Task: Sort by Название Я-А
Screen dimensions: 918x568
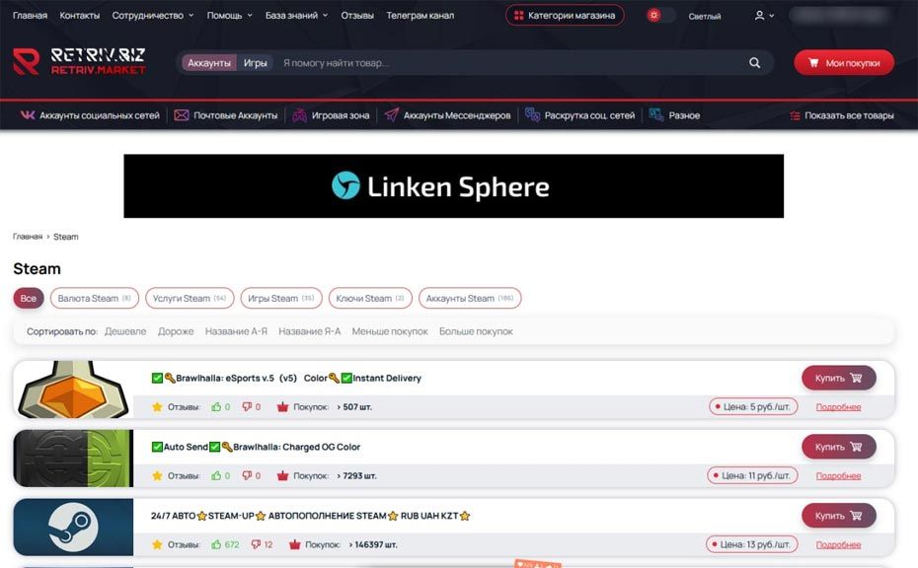Action: [309, 331]
